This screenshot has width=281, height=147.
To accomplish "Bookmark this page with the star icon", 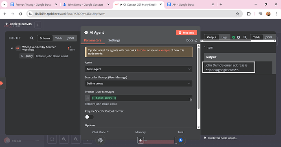I will [237, 14].
